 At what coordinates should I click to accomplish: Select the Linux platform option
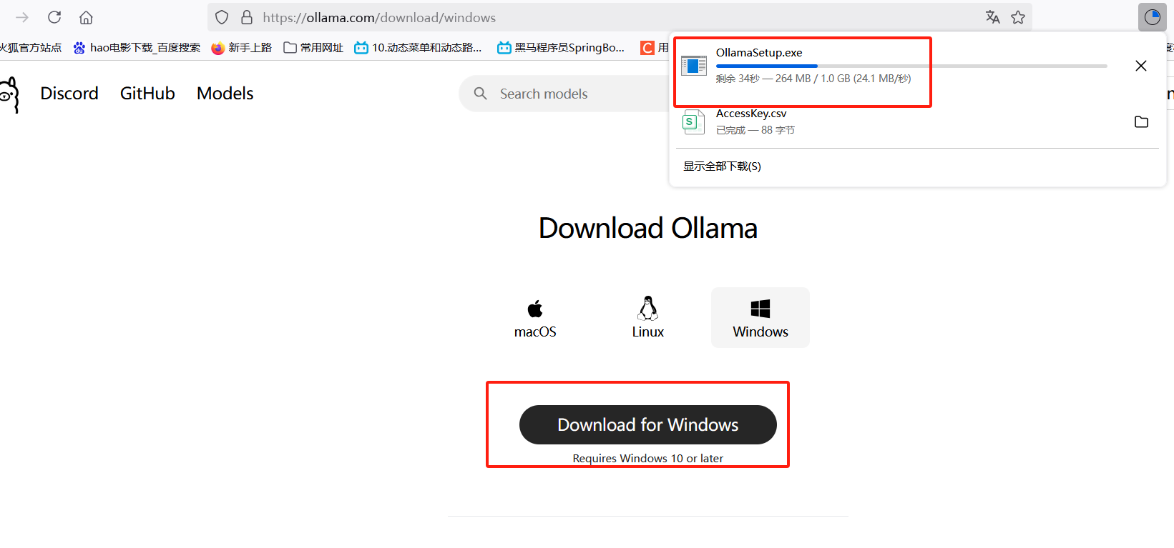coord(648,318)
